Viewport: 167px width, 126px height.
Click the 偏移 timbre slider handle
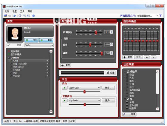pyautogui.click(x=90, y=45)
